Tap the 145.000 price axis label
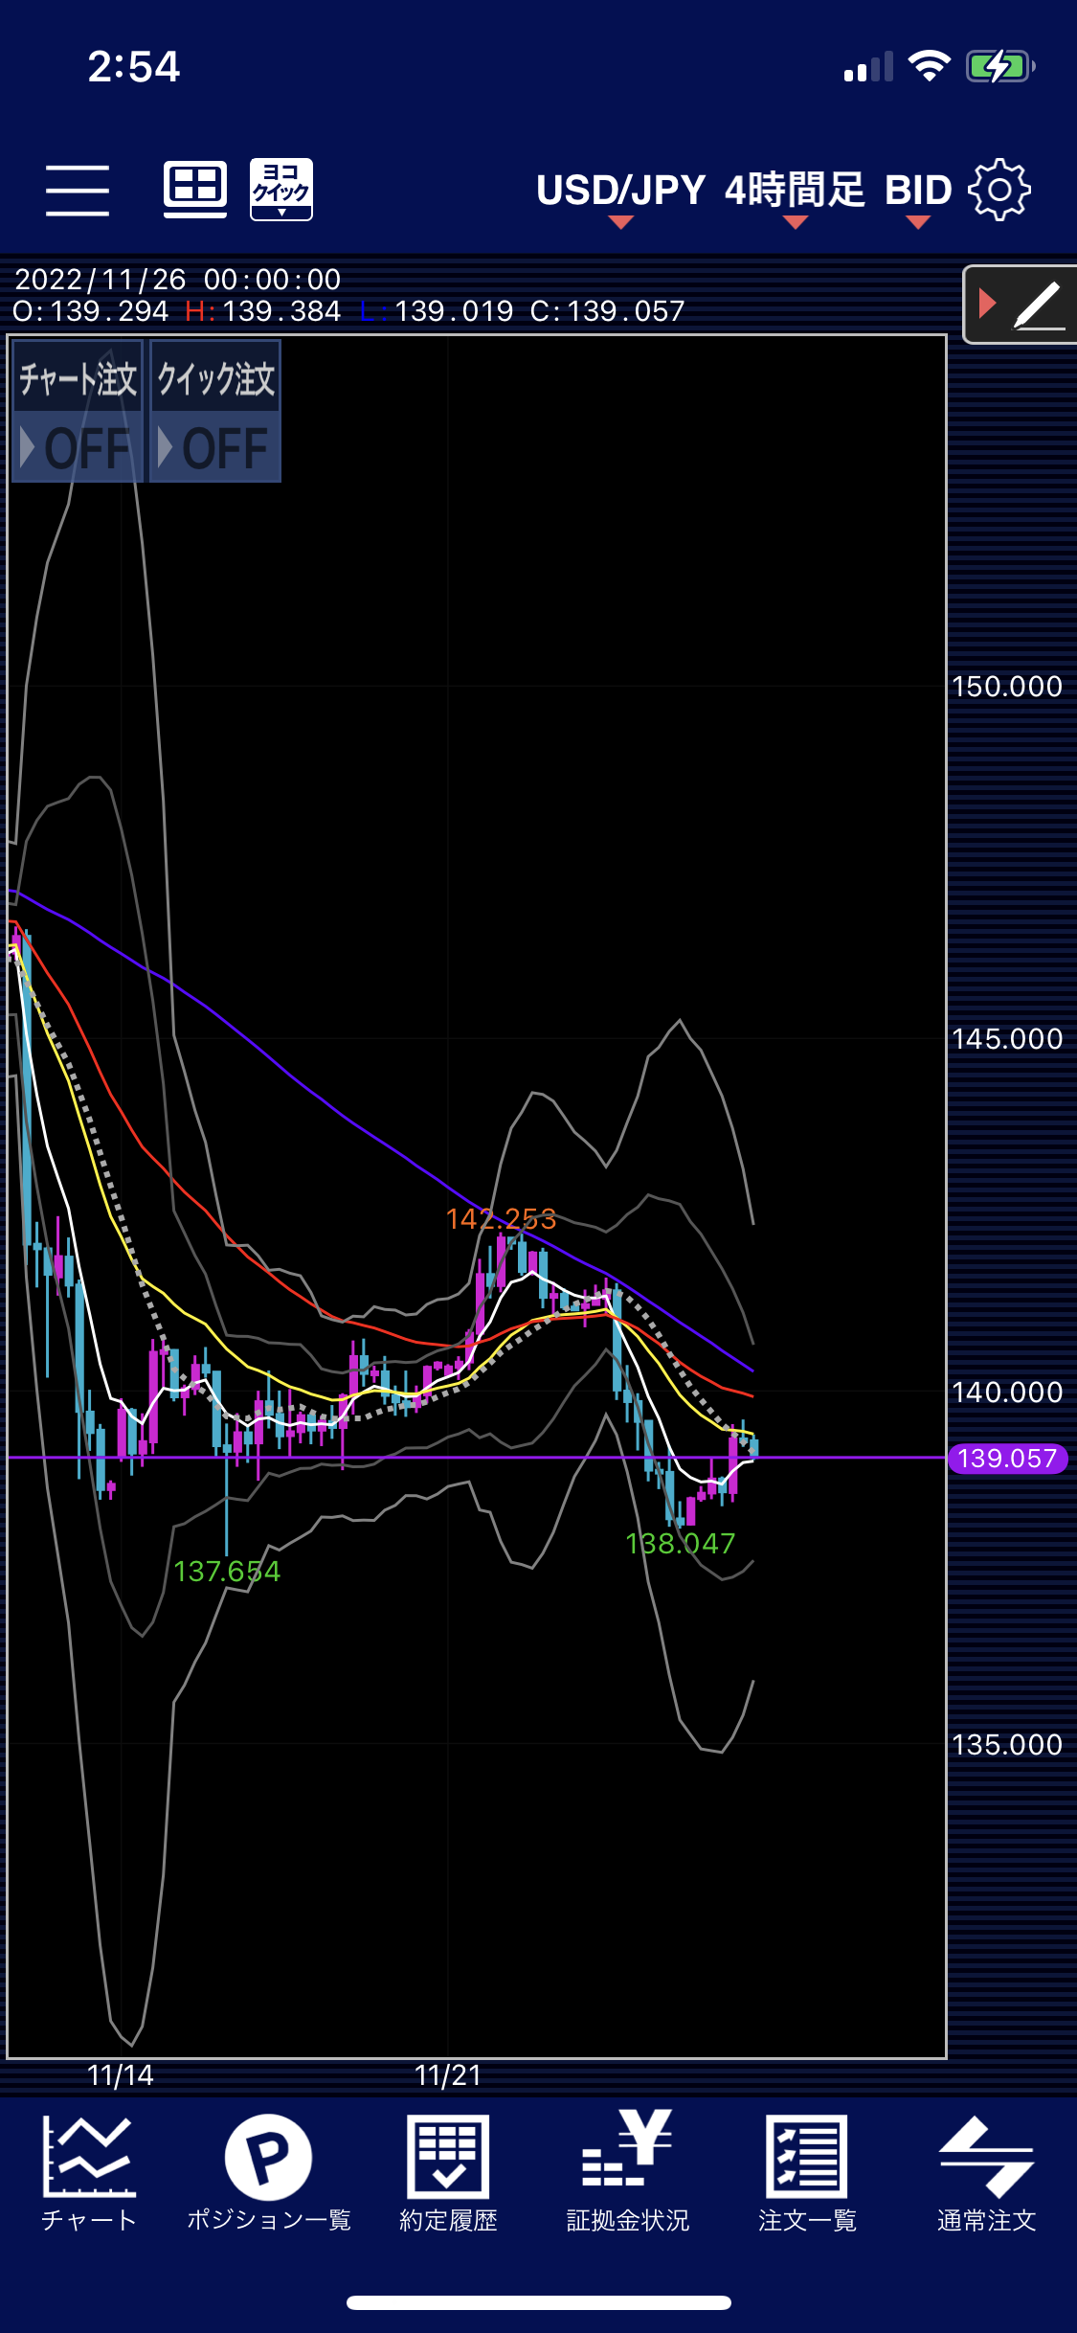The height and width of the screenshot is (2333, 1077). (x=1007, y=1039)
